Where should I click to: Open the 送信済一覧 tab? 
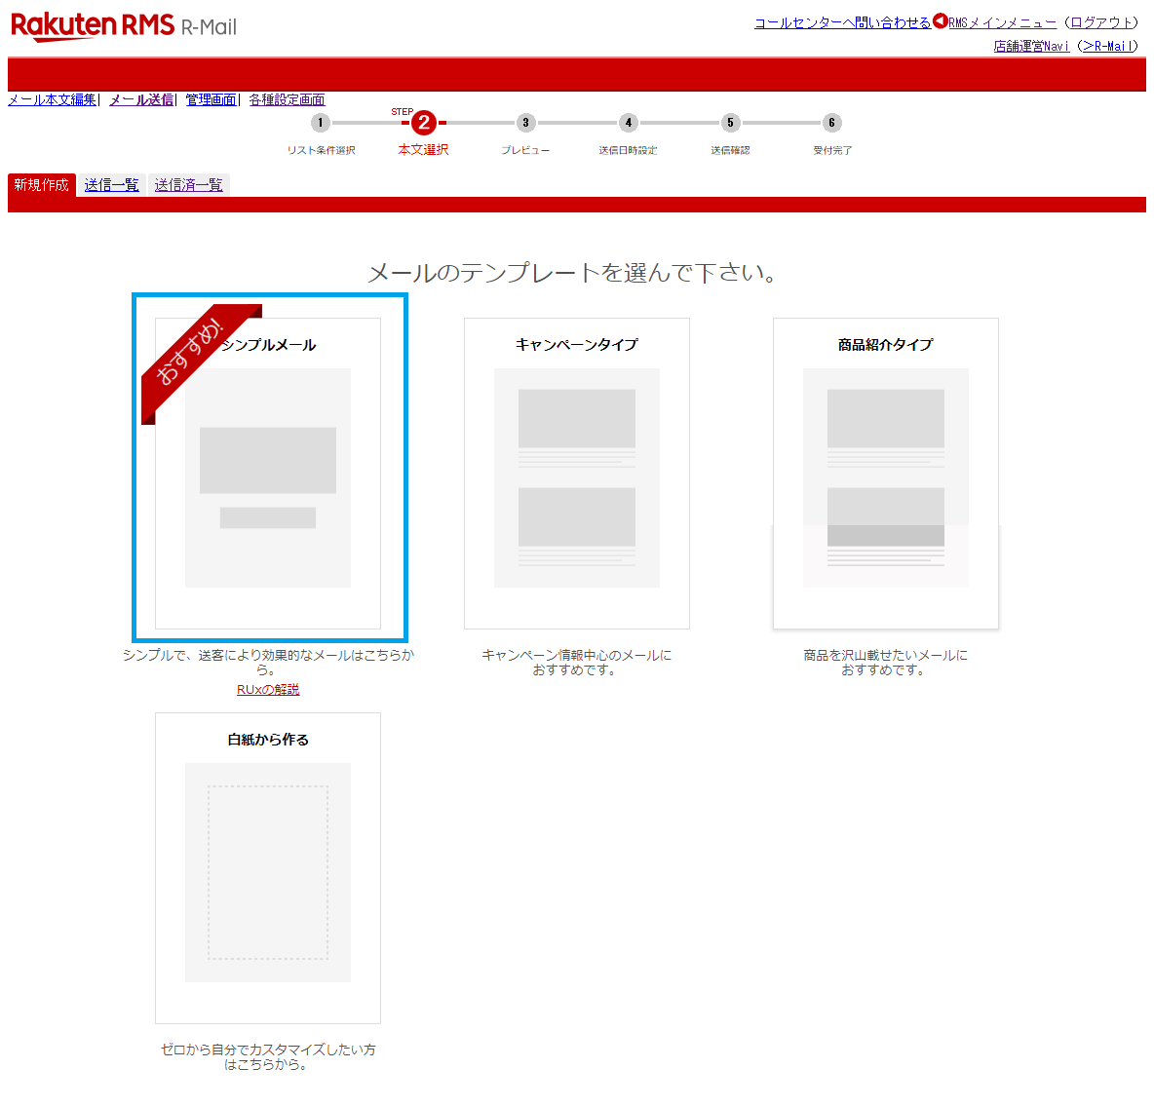(188, 185)
